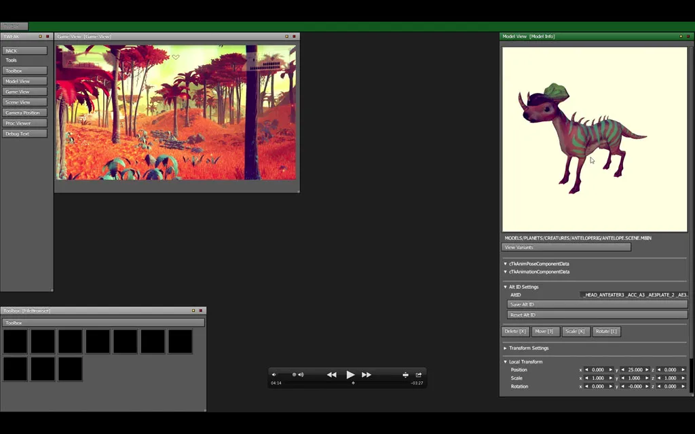The image size is (695, 434).
Task: Open Model View from the Tweak menu
Action: pyautogui.click(x=24, y=81)
